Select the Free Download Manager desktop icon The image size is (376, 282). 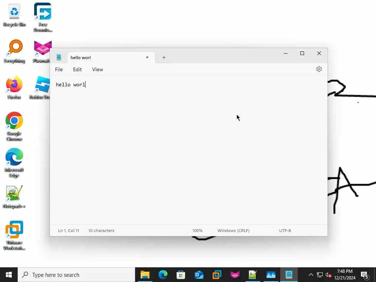(43, 17)
